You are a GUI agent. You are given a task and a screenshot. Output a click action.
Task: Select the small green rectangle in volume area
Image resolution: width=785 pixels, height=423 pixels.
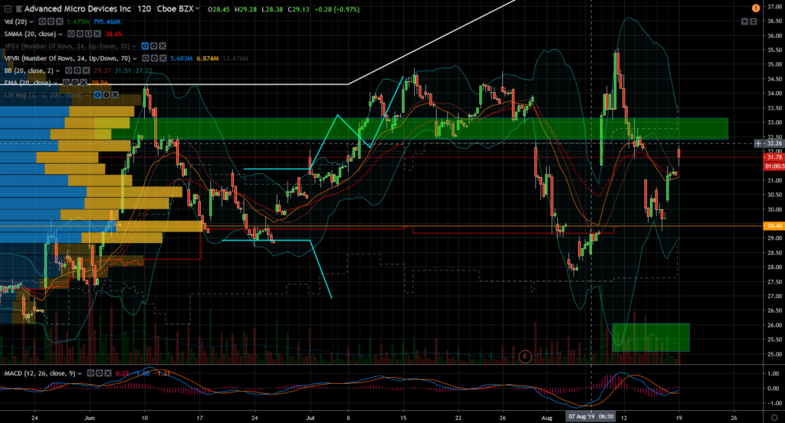(651, 337)
